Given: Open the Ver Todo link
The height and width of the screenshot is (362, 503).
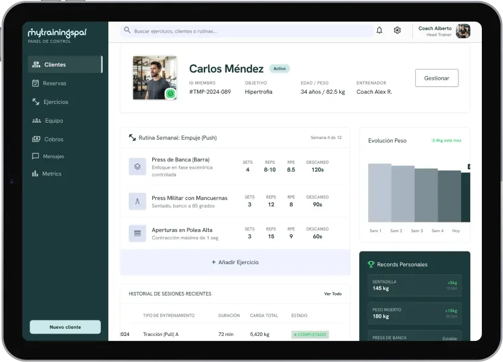Looking at the screenshot, I should click(333, 294).
